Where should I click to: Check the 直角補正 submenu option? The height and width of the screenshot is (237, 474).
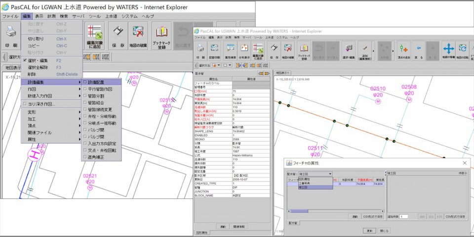coord(102,157)
